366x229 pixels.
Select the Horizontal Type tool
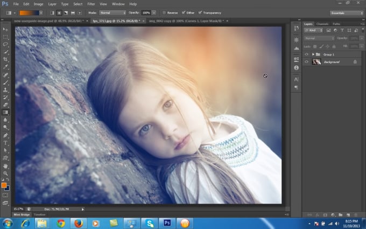[x=5, y=143]
